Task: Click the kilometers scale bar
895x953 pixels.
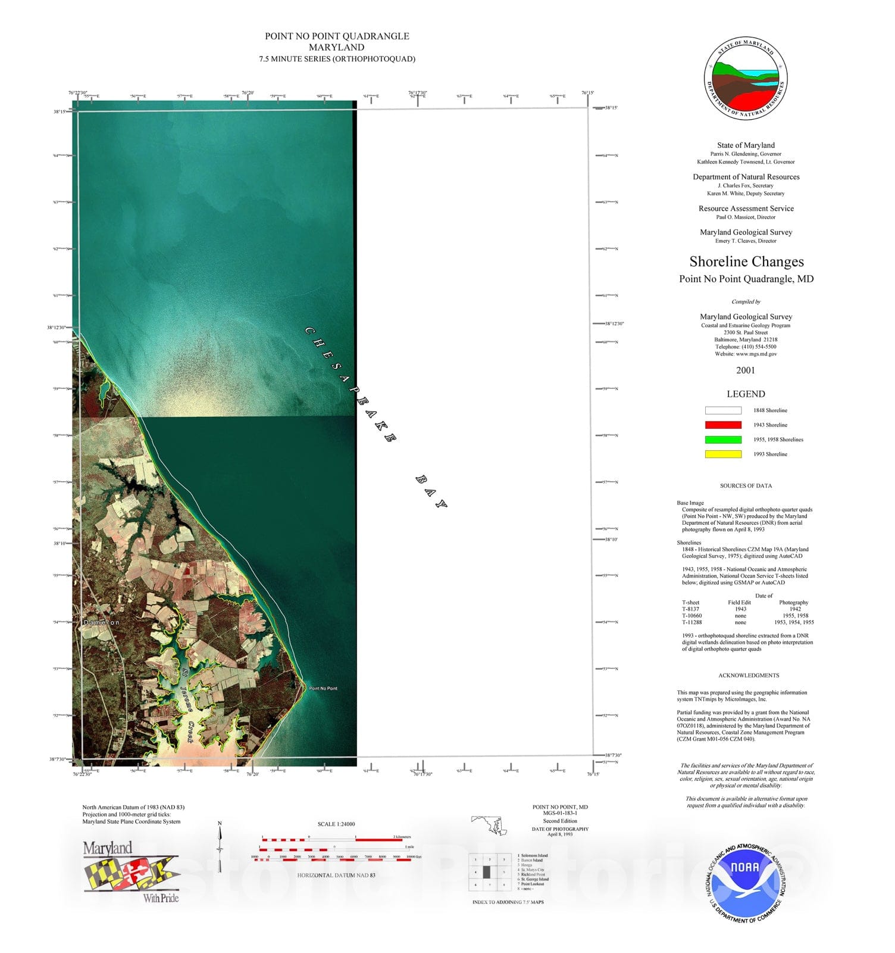Action: pos(335,839)
